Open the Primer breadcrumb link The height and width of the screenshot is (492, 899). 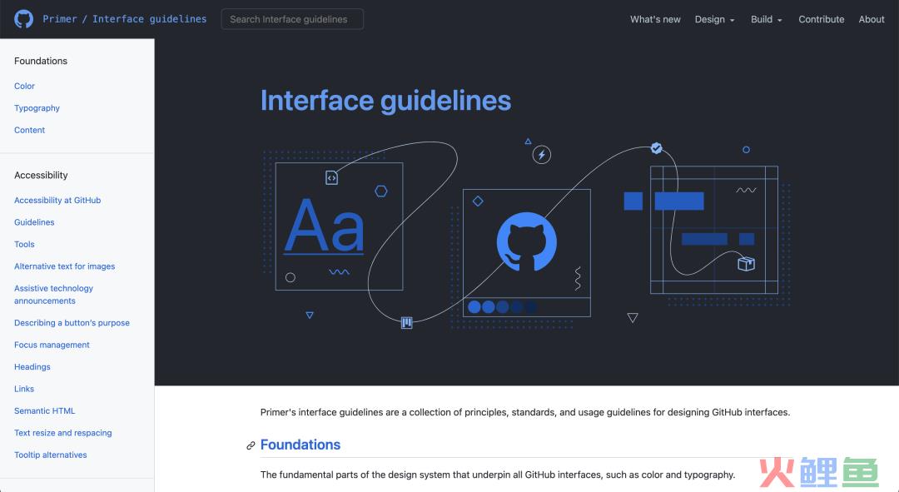pos(60,19)
